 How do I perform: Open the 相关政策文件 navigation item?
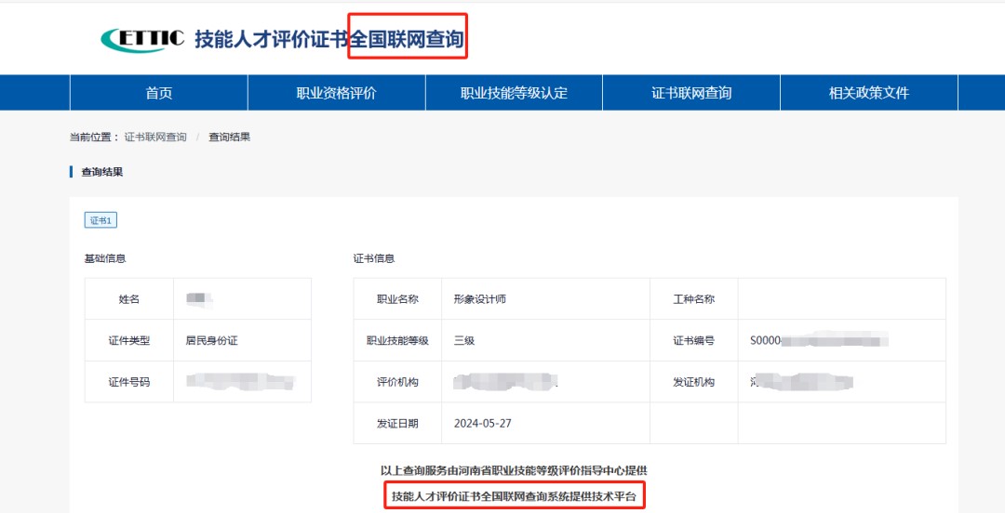[868, 93]
